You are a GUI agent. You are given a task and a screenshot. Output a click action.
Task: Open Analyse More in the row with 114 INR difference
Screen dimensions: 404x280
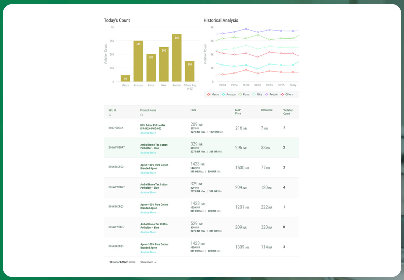coord(148,252)
